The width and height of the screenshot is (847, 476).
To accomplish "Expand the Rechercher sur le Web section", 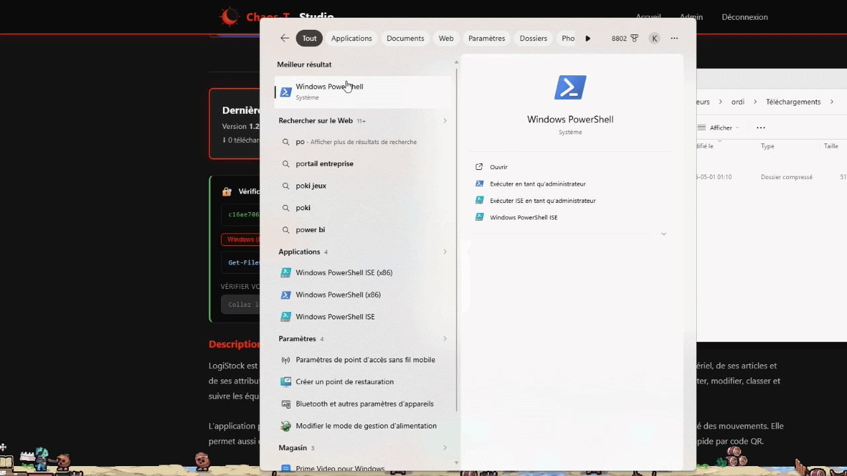I will point(445,121).
